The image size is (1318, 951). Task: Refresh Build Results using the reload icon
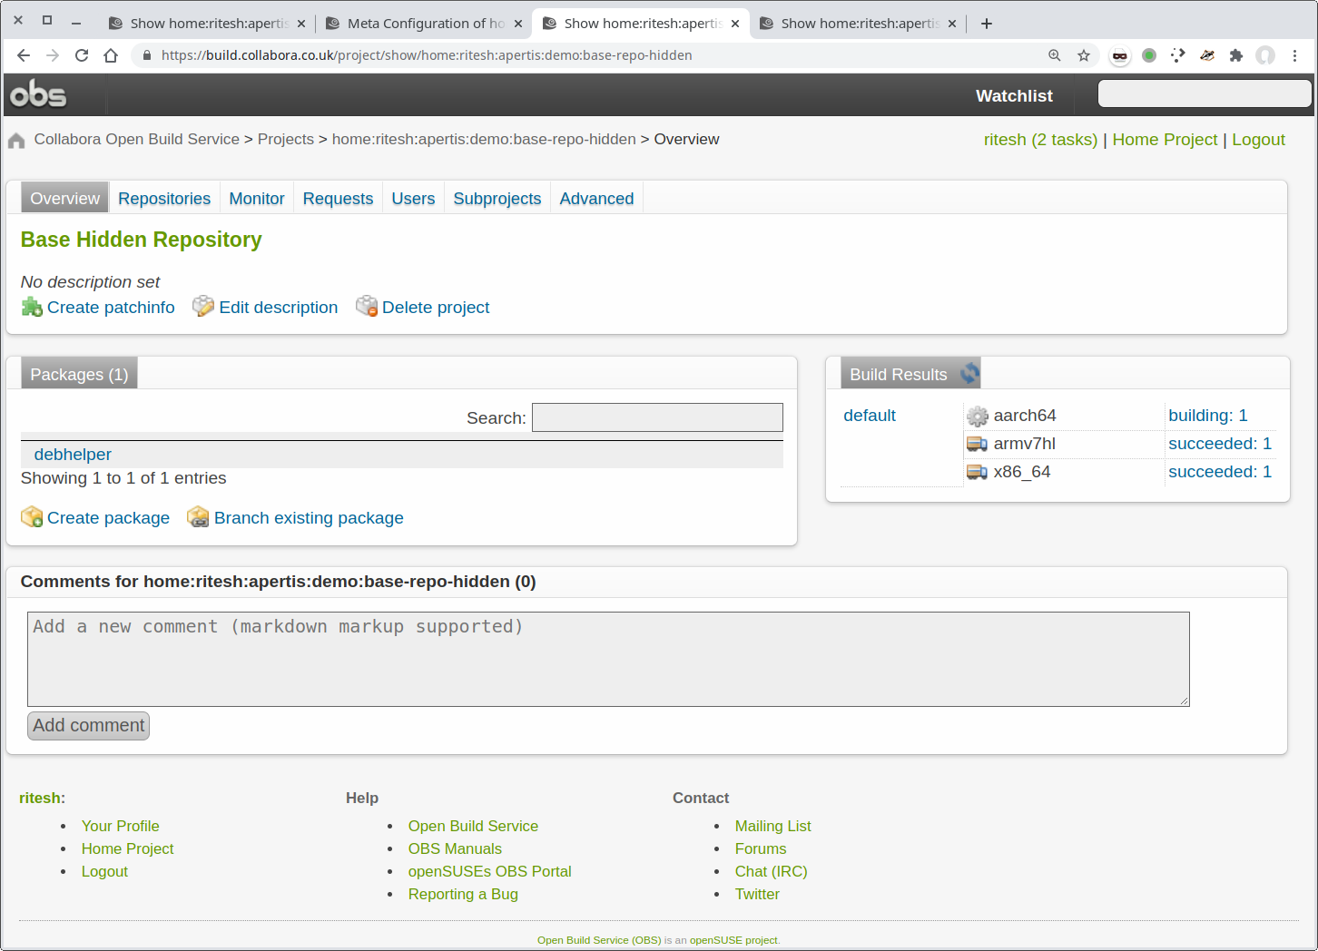[969, 373]
